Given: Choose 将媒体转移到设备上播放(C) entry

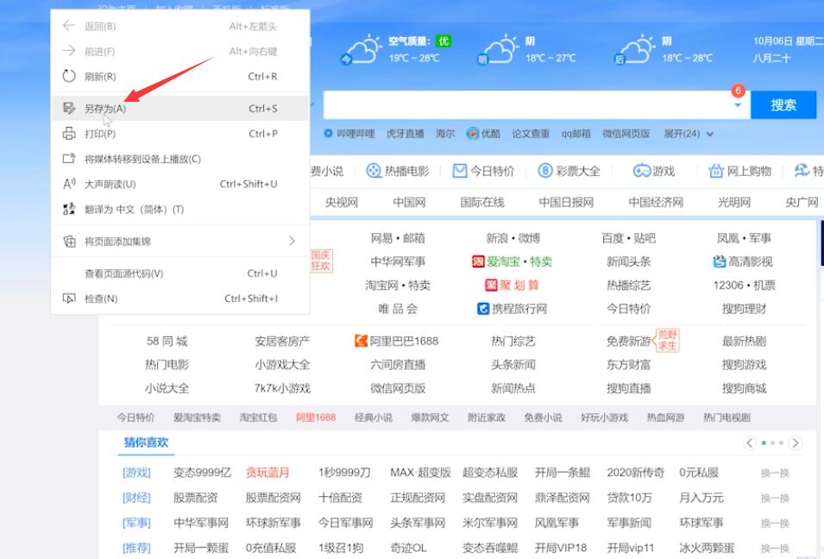Looking at the screenshot, I should coord(180,159).
